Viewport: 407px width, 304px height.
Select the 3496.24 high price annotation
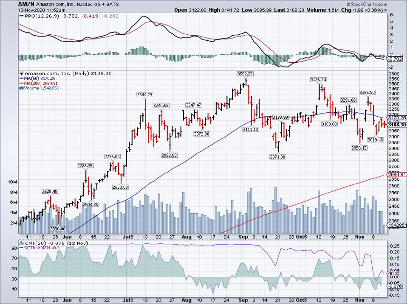tap(319, 80)
